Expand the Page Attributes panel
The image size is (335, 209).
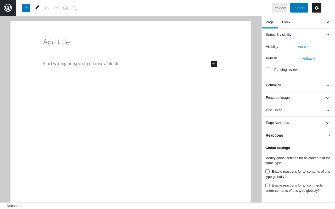298,123
